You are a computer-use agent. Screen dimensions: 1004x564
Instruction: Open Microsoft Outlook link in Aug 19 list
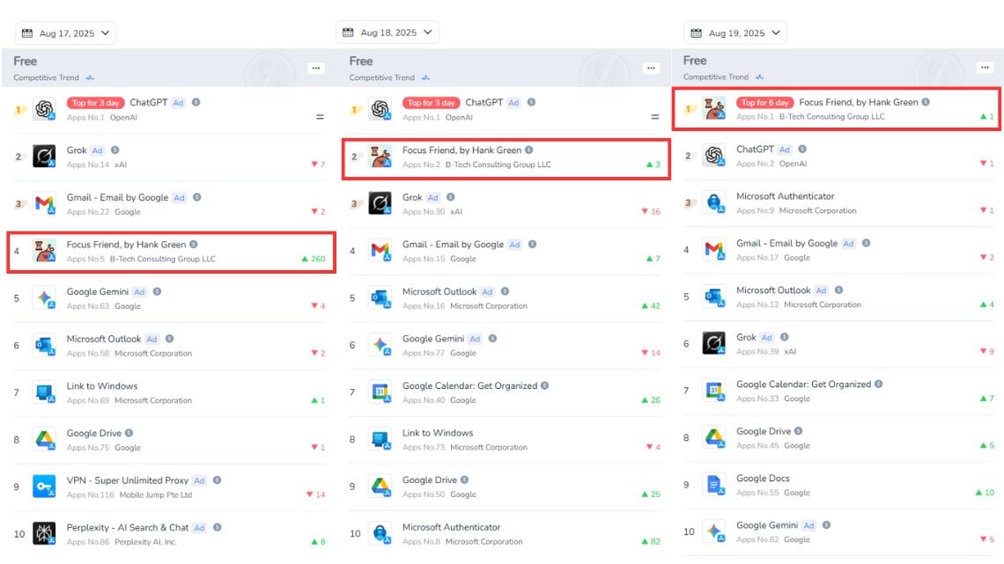pyautogui.click(x=773, y=290)
